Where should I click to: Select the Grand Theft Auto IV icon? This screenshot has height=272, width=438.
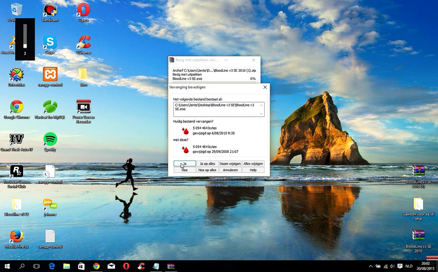tap(17, 142)
